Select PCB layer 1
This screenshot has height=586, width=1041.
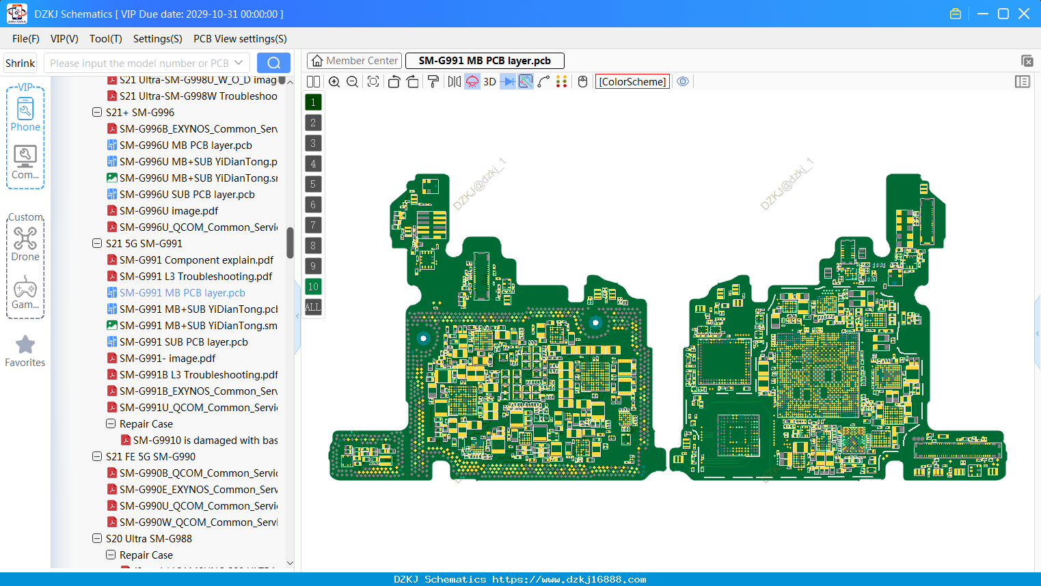tap(313, 102)
